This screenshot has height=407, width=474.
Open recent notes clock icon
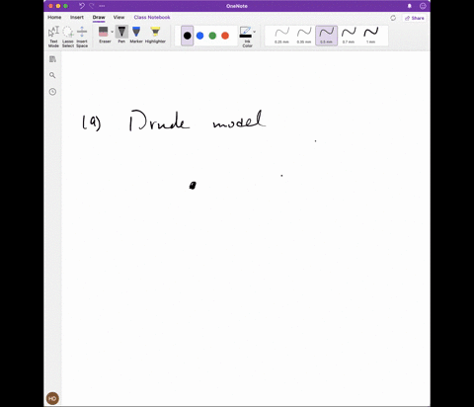tap(52, 92)
